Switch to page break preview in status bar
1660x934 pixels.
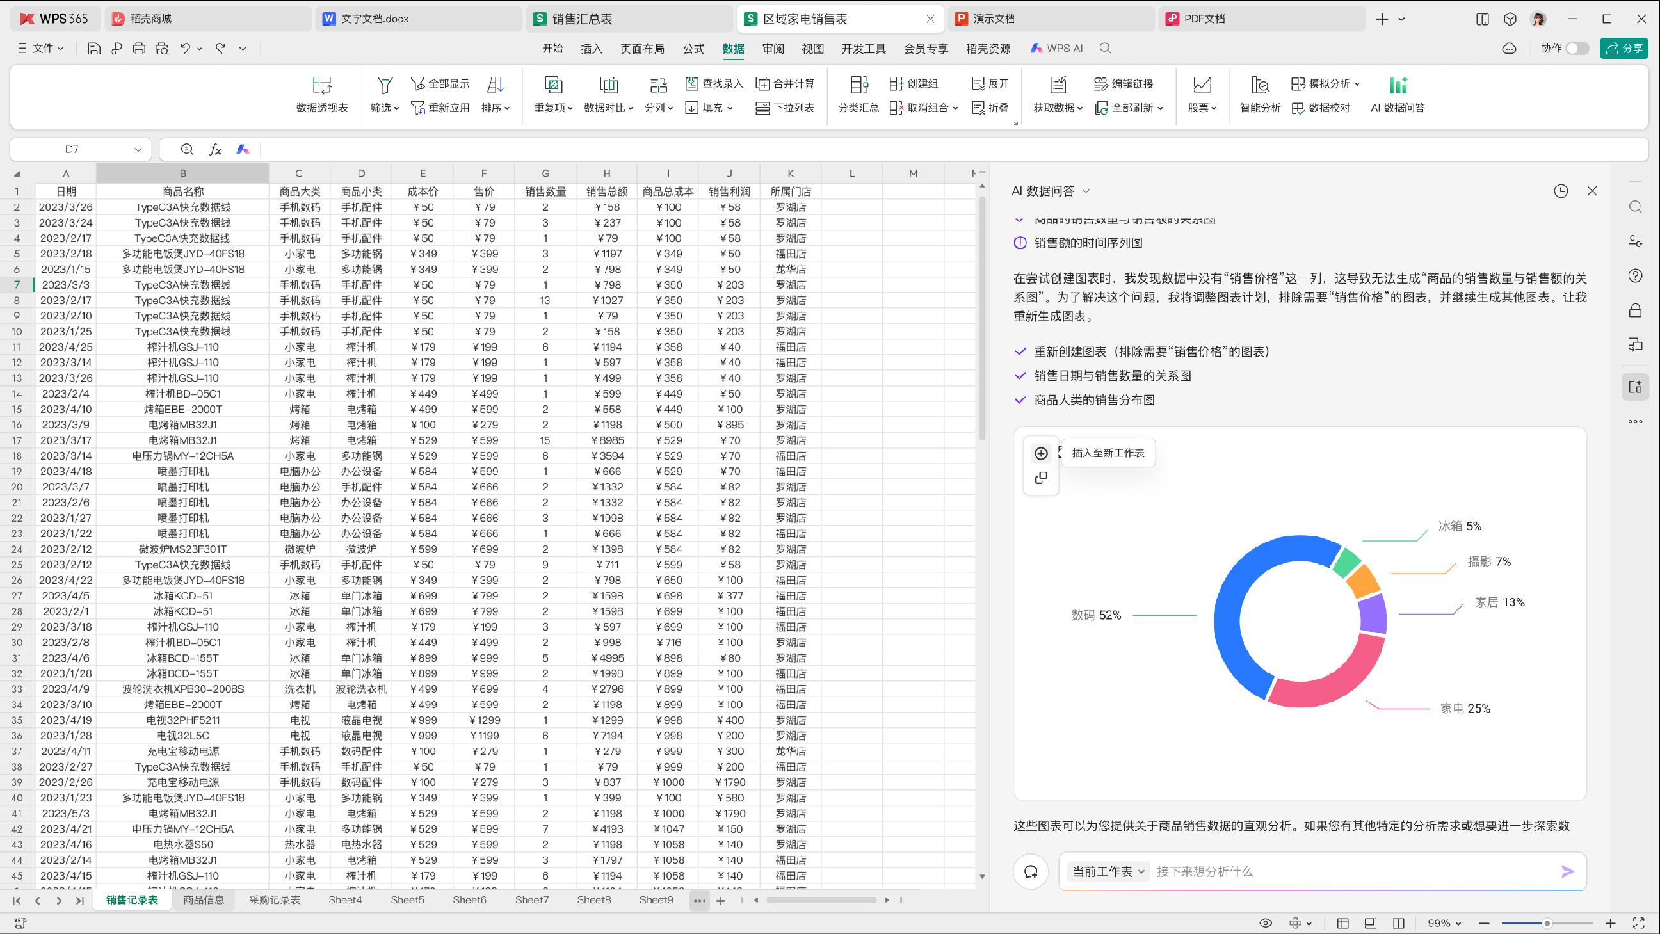click(x=1398, y=923)
